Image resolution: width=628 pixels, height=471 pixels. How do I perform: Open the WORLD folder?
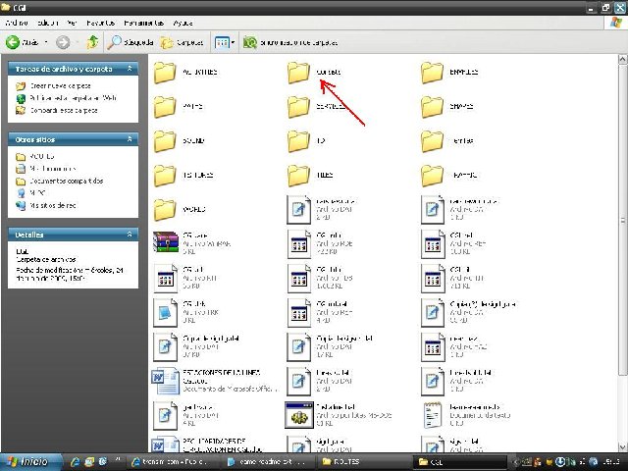166,209
